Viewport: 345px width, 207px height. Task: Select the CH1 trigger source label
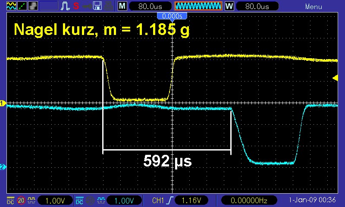[159, 201]
